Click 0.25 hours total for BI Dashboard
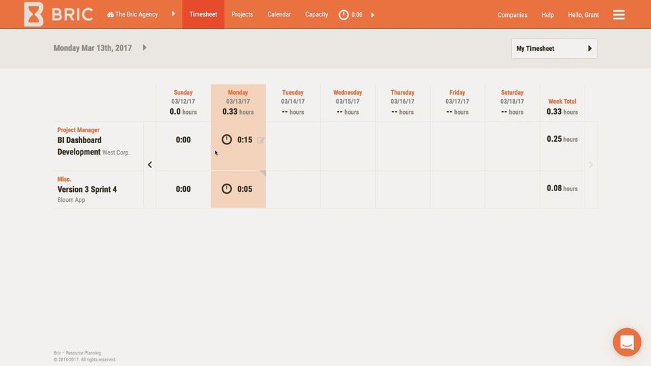Viewport: 651px width, 366px height. [562, 139]
